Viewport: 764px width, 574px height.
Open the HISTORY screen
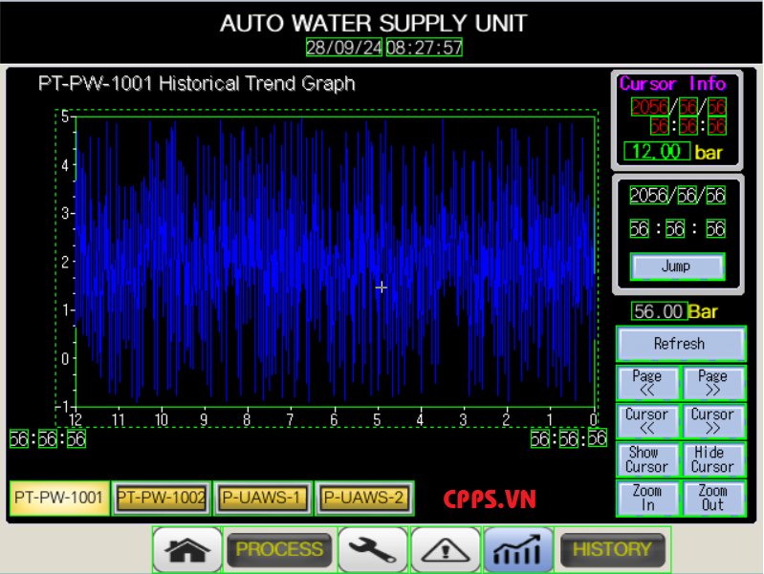pyautogui.click(x=612, y=550)
